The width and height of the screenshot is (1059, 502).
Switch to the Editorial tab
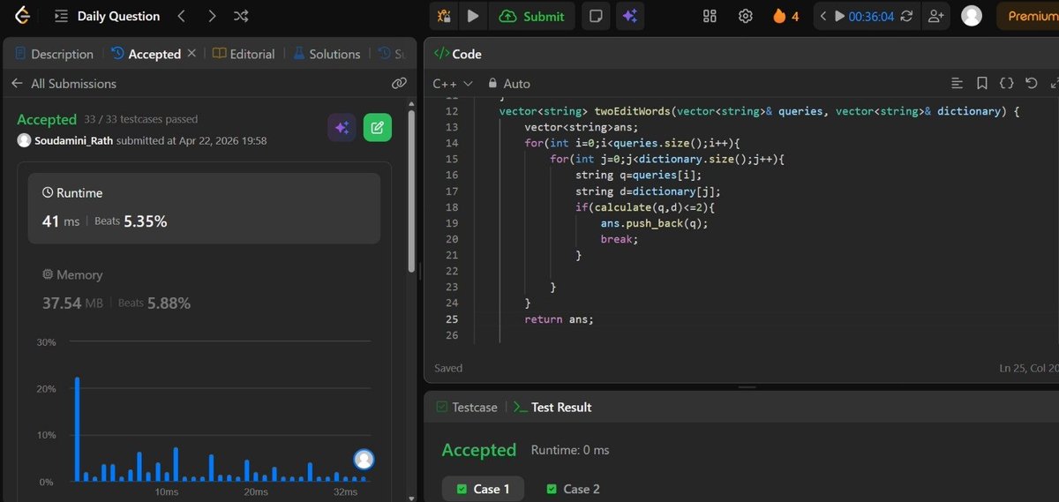point(244,54)
